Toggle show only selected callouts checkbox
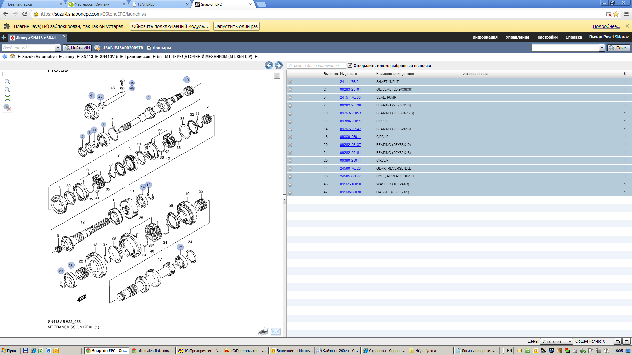The height and width of the screenshot is (355, 632). point(350,65)
